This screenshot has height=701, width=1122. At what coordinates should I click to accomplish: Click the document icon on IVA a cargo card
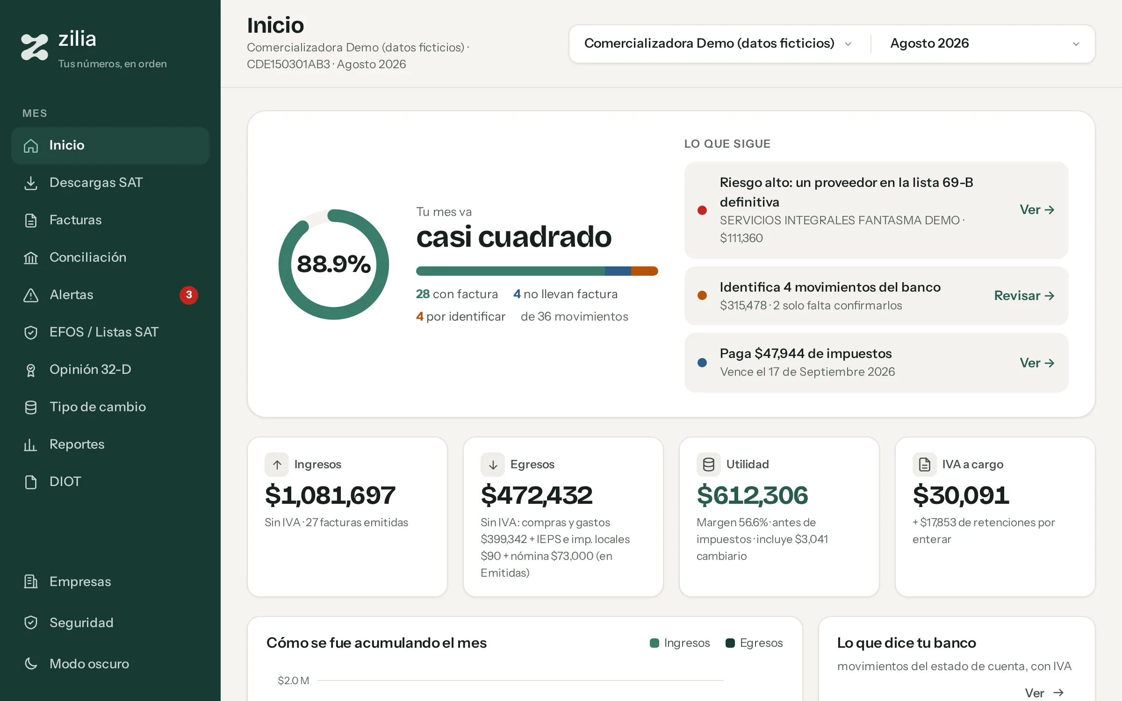(x=925, y=465)
